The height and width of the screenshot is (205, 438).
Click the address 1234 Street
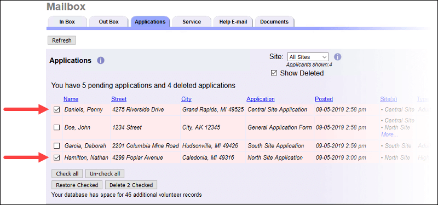pyautogui.click(x=127, y=127)
